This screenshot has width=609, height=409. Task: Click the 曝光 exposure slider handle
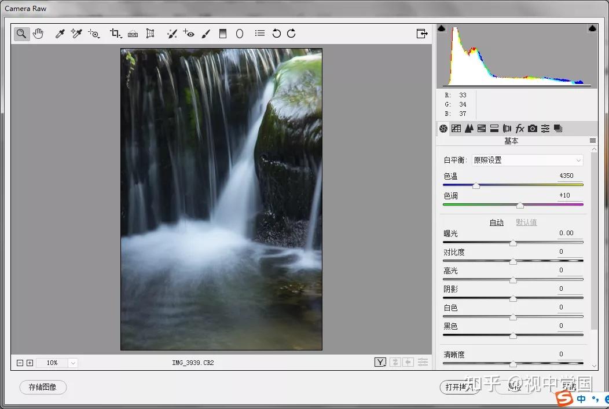(513, 243)
